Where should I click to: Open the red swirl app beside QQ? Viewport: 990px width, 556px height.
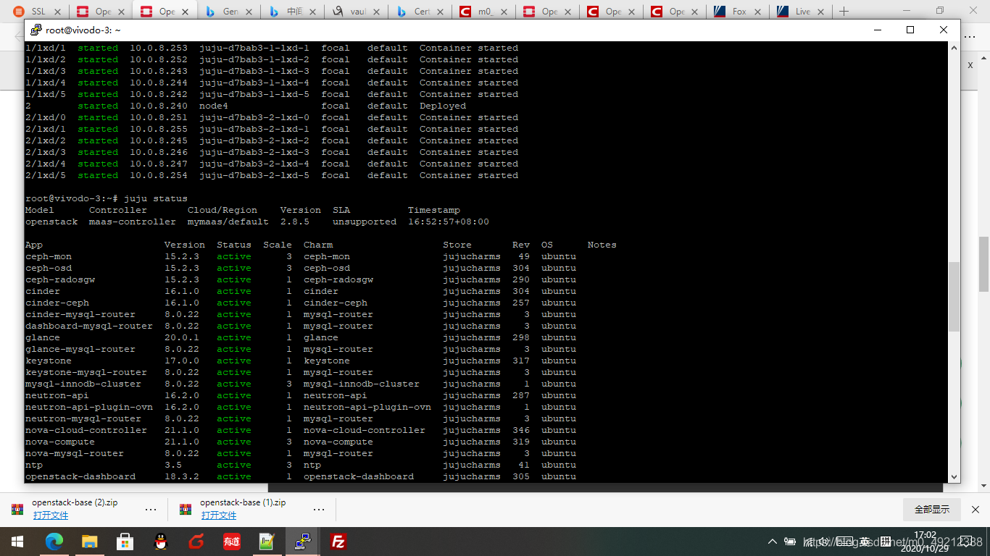196,542
